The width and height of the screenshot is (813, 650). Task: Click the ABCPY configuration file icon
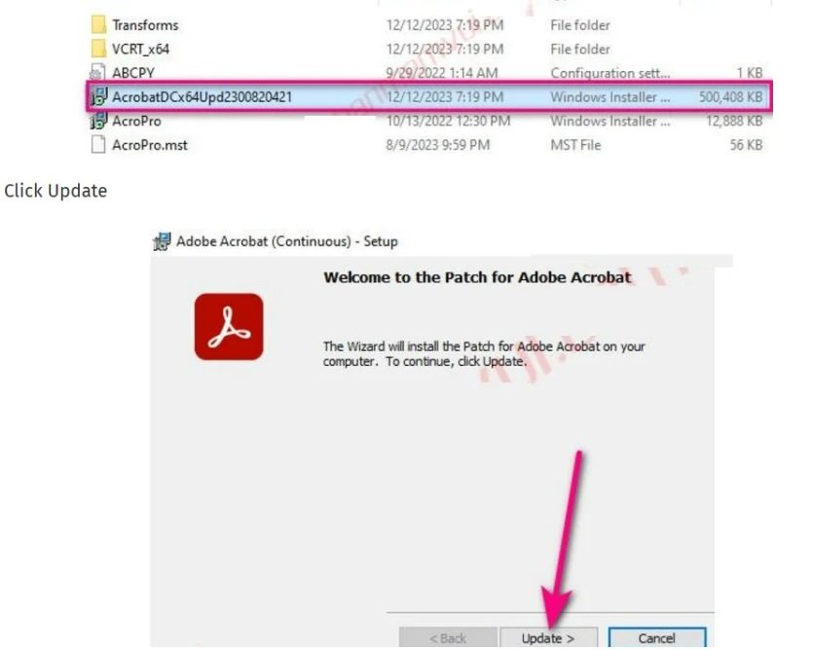click(x=98, y=73)
